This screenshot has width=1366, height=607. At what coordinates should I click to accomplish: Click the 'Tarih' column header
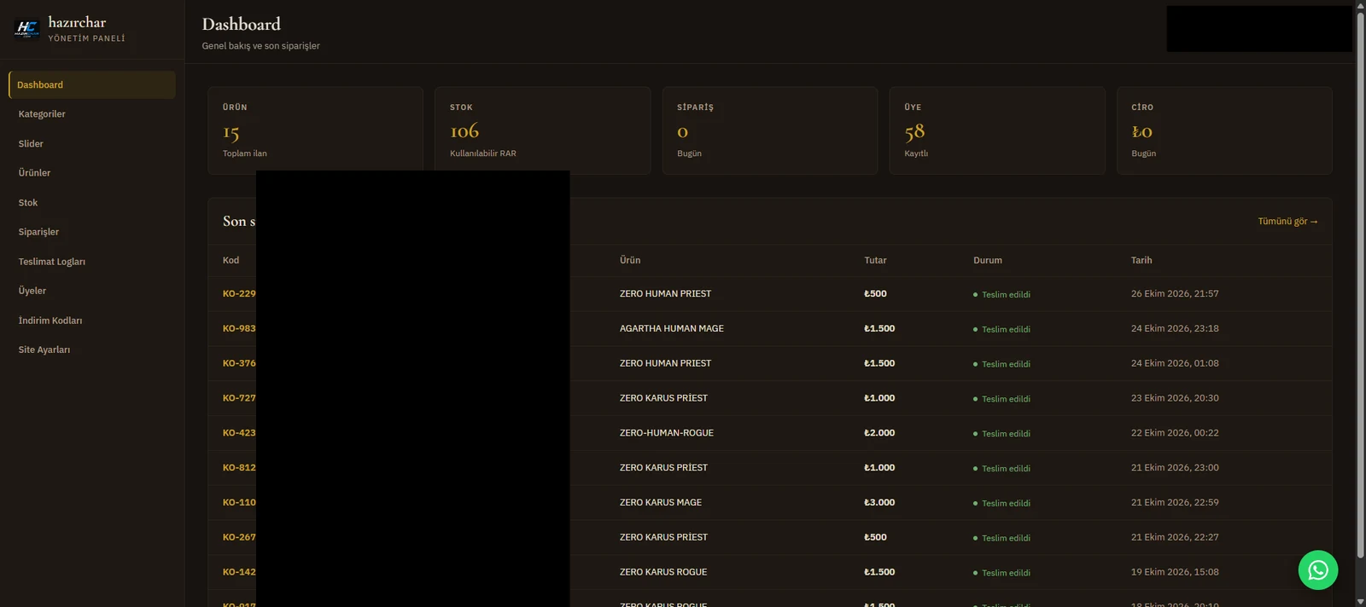pyautogui.click(x=1141, y=261)
